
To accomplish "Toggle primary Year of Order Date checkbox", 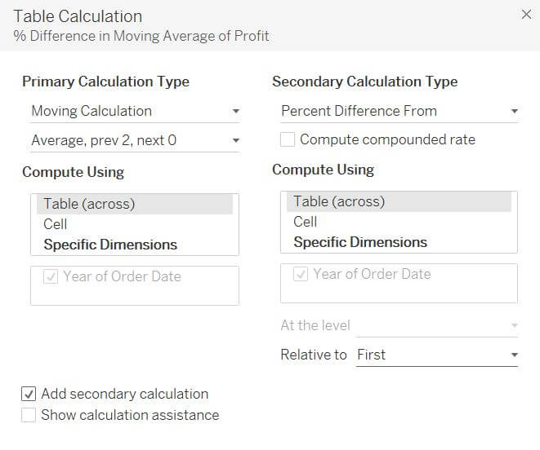I will [x=51, y=276].
